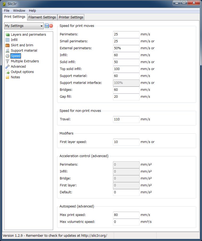Click the Slic3r application icon in title bar
This screenshot has height=241, width=202.
[x=4, y=4]
